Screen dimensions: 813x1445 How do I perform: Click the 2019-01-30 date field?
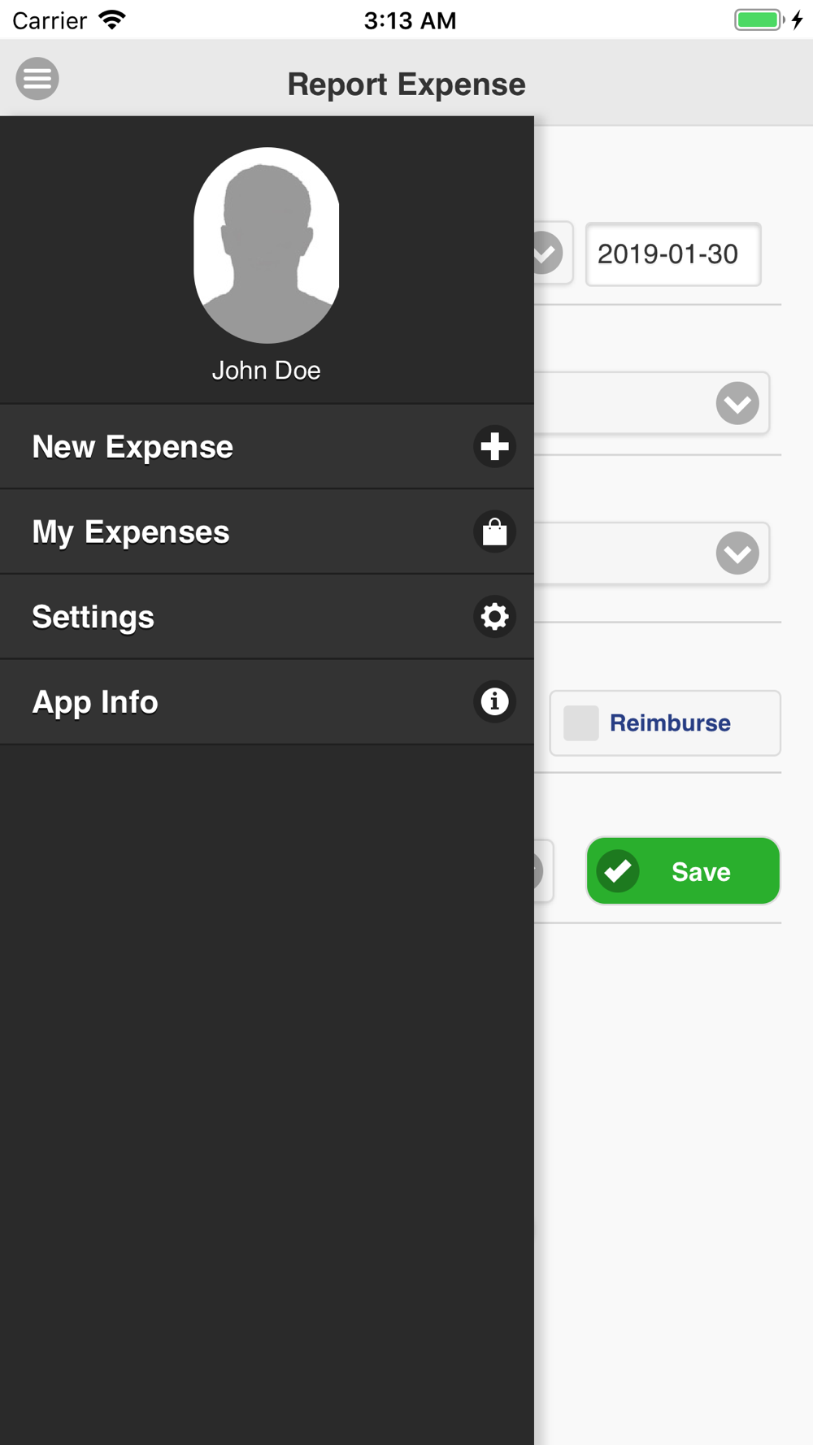point(673,254)
